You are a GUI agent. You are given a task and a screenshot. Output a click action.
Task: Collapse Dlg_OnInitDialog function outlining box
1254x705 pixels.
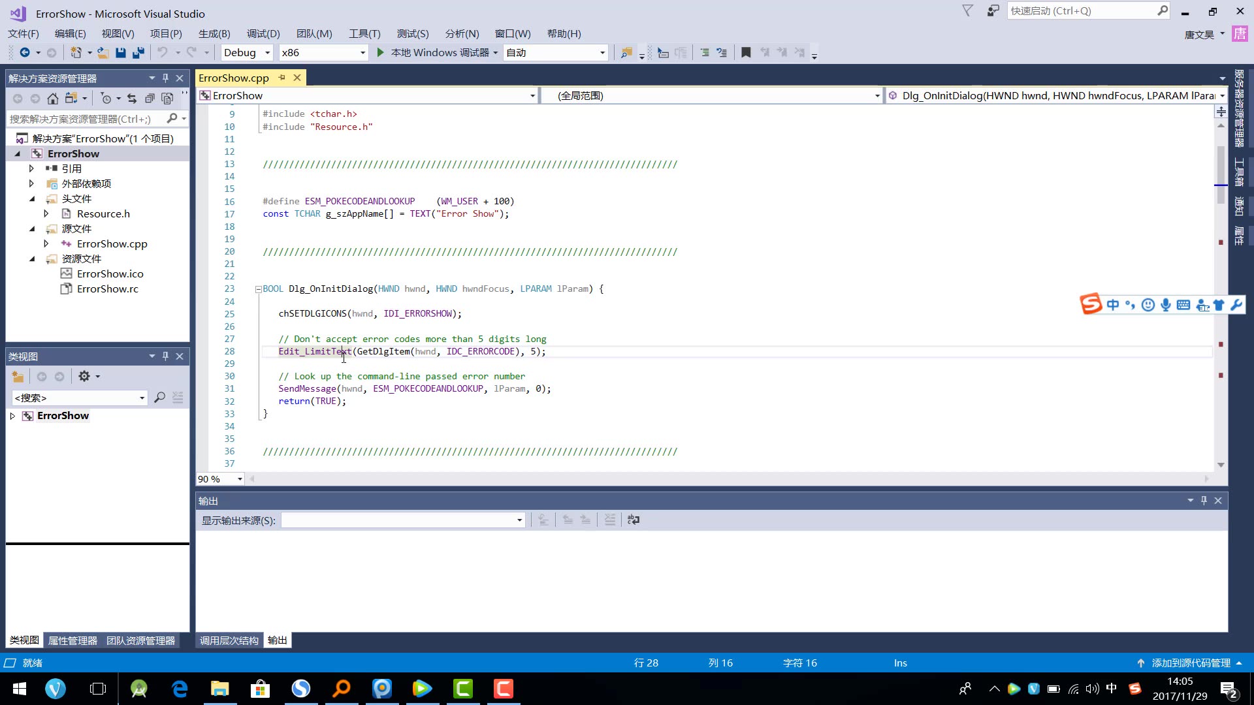coord(259,289)
